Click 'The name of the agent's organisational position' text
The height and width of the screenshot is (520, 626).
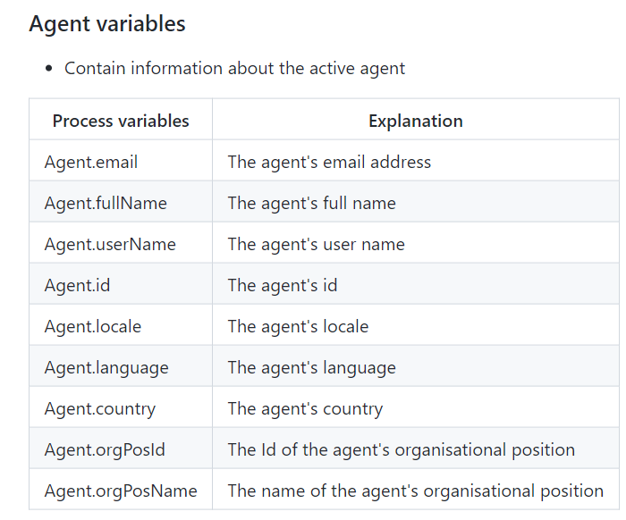click(416, 491)
